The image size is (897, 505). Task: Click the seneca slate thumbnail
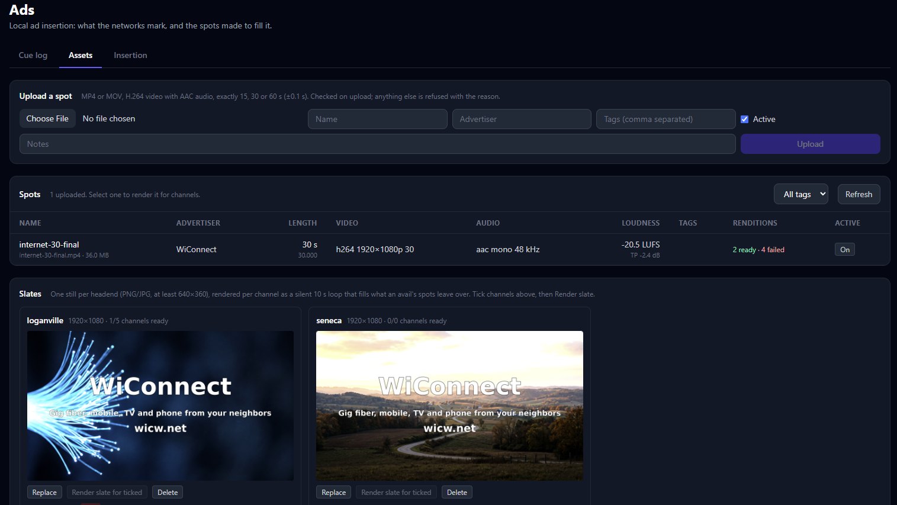pos(449,406)
